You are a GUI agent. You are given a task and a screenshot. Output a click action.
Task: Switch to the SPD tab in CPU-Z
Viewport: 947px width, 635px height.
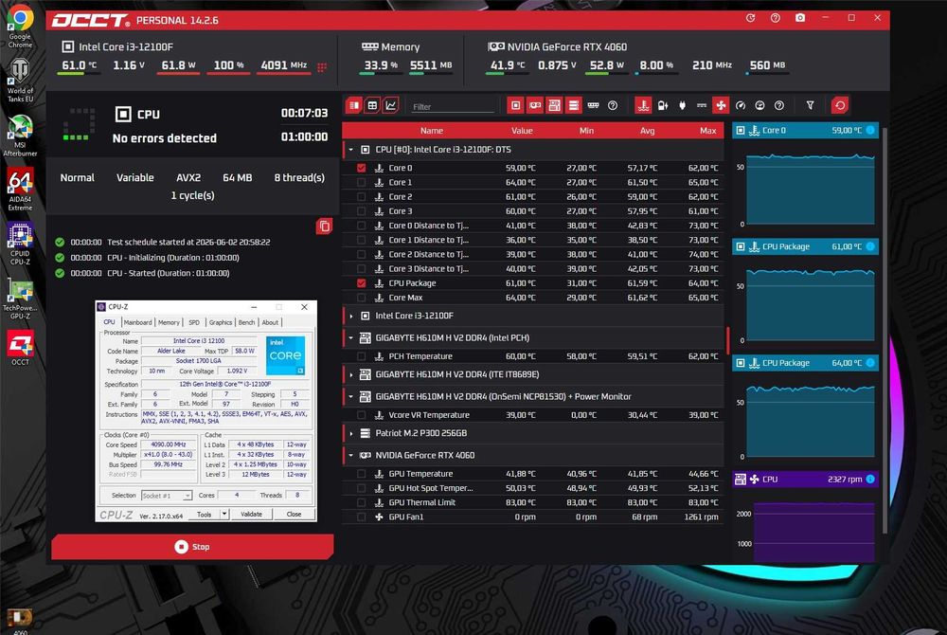click(x=194, y=322)
